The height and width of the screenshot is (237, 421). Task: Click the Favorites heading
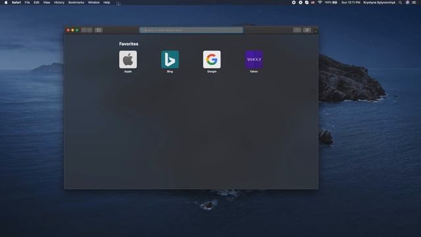click(129, 44)
